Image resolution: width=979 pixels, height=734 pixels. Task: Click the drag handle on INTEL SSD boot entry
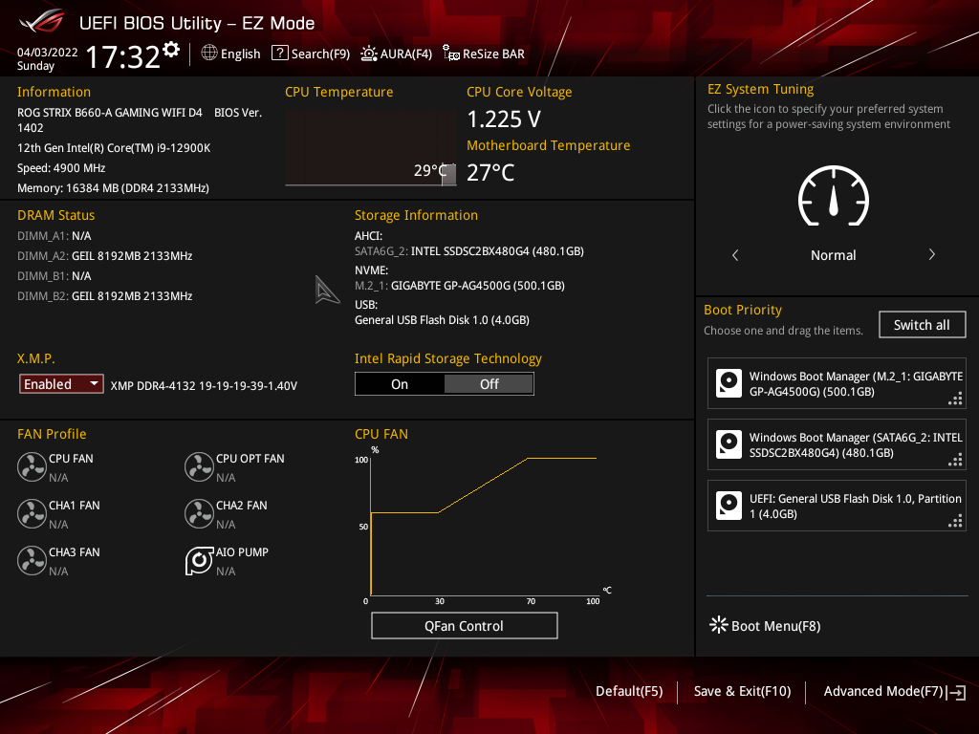955,460
